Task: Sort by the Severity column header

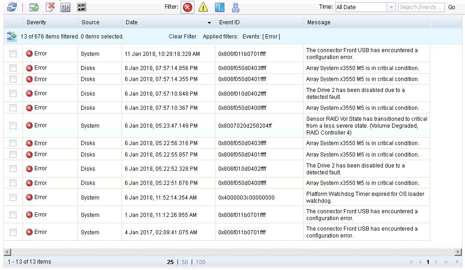Action: (36, 22)
